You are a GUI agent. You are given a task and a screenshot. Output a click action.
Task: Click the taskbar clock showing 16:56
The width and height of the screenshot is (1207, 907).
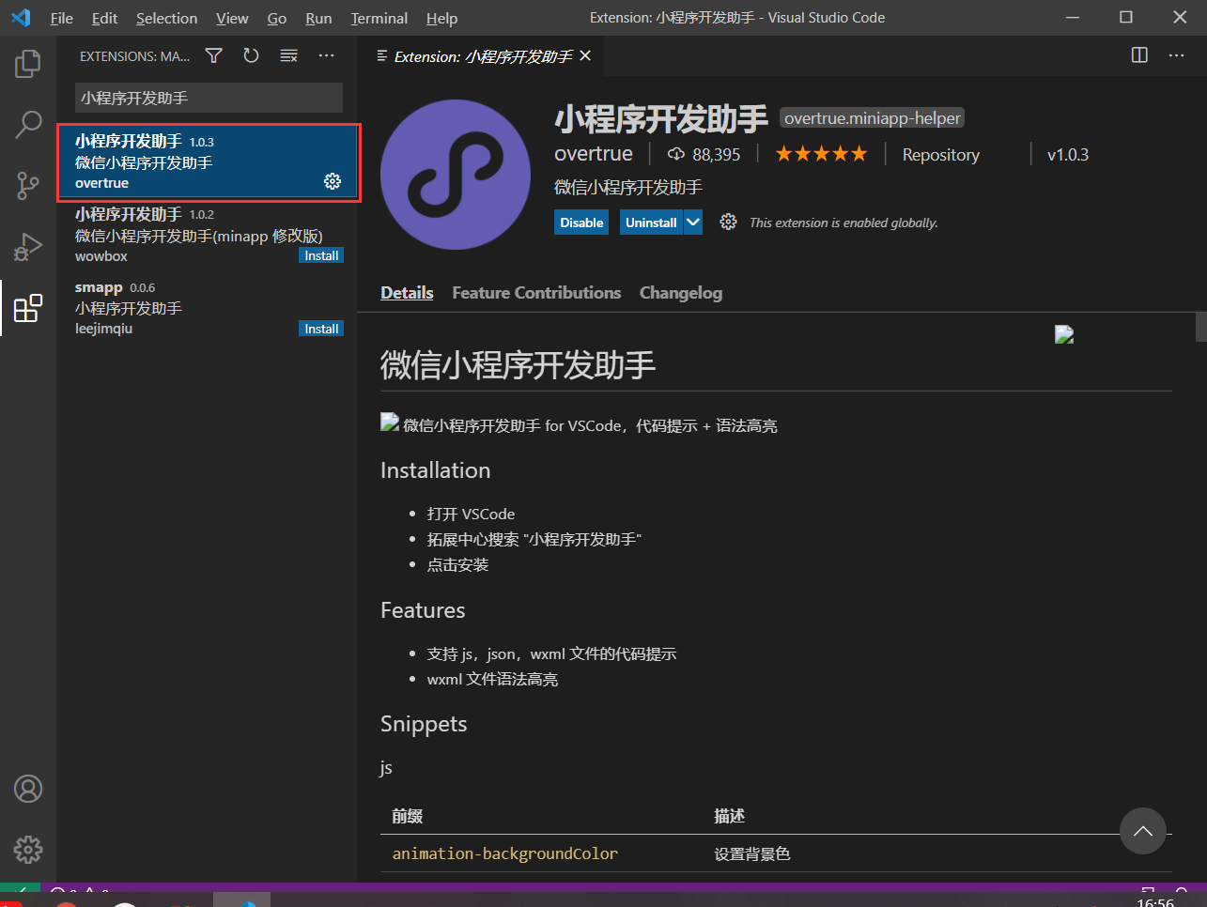tap(1155, 901)
